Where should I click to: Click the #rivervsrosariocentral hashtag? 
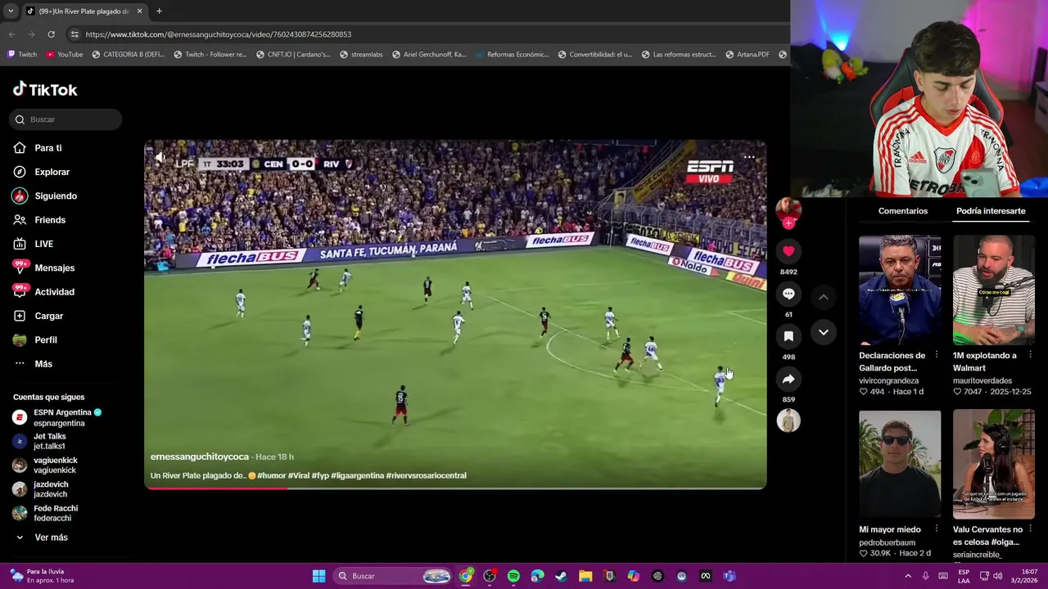(426, 475)
